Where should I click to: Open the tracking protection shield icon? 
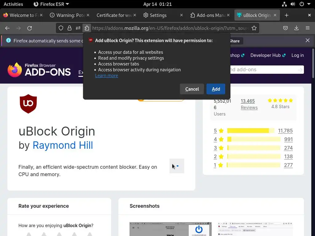coord(61,28)
